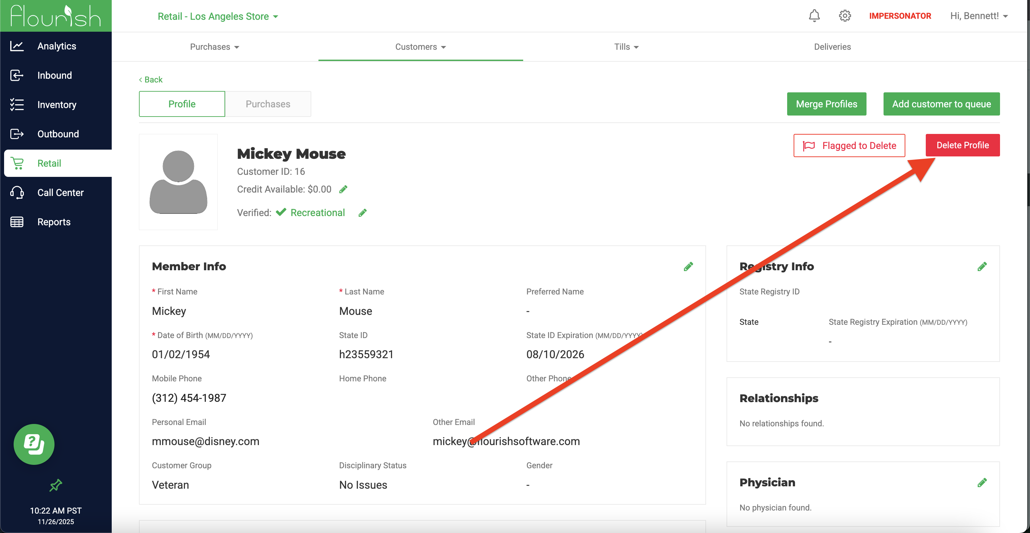Open settings via the gear icon

click(844, 16)
